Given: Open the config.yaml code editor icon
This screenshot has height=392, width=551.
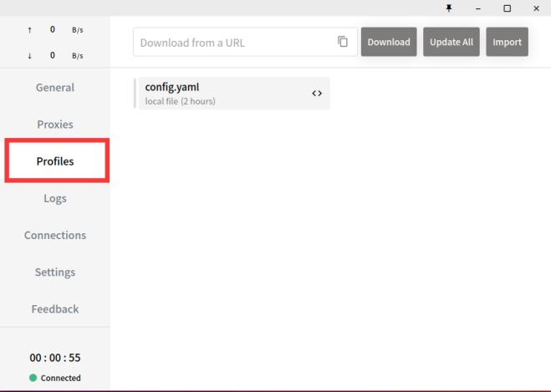Looking at the screenshot, I should (x=317, y=94).
